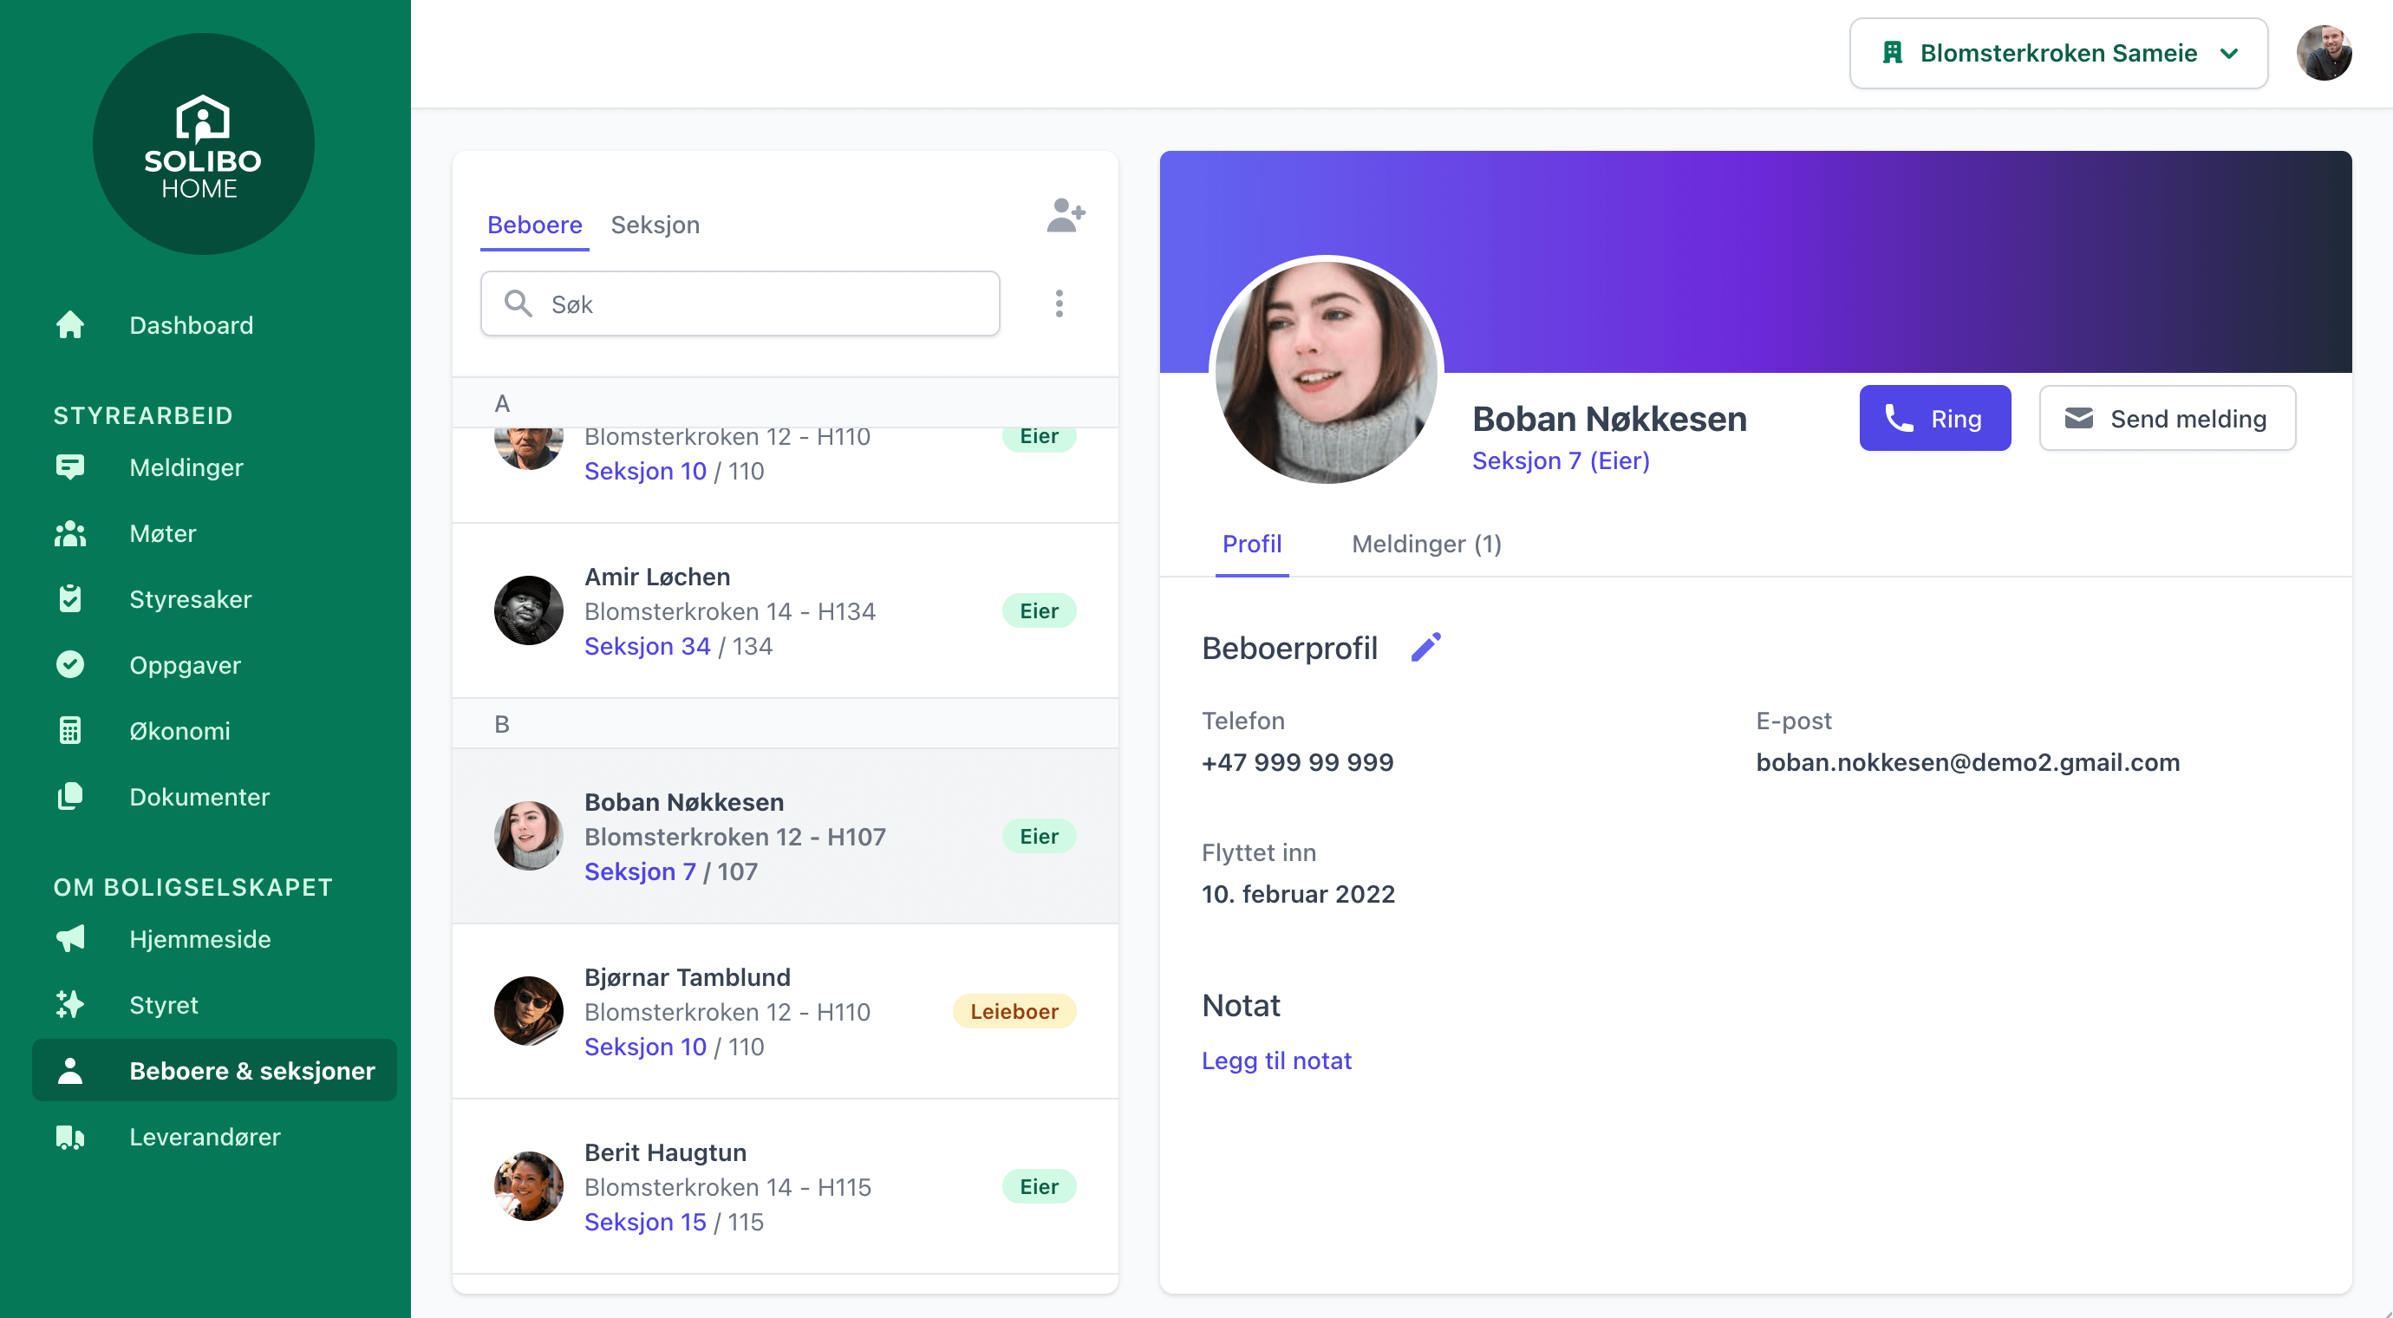This screenshot has height=1318, width=2393.
Task: Click the Hjemmeside megaphone icon
Action: click(69, 939)
